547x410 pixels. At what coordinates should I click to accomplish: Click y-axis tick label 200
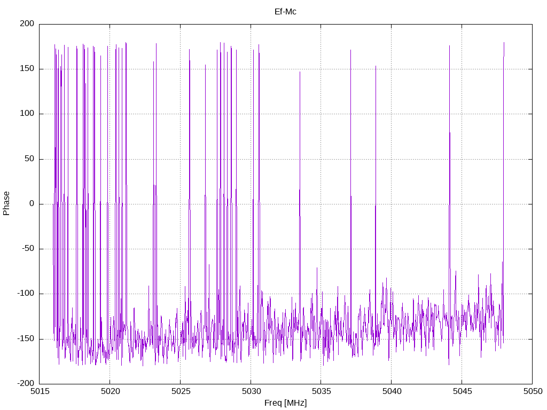tap(27, 23)
